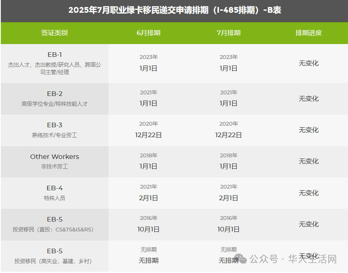Click the table title '2025年7月职业绿卡移民递交申请排期'
The height and width of the screenshot is (273, 348).
(x=138, y=10)
